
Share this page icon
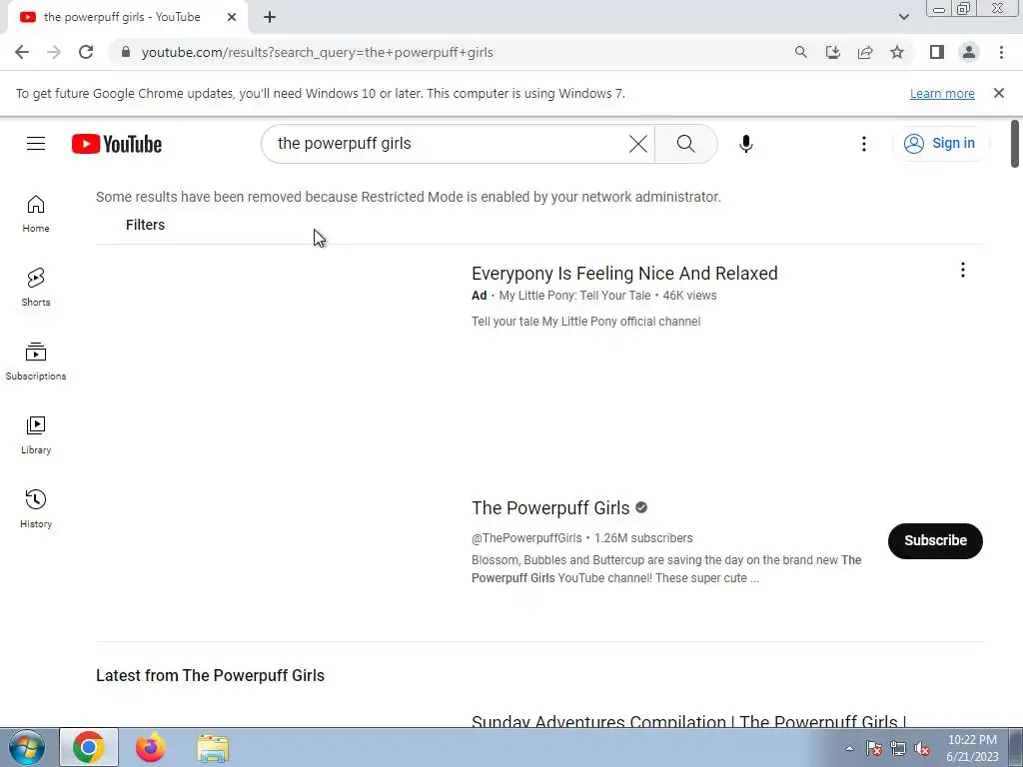coord(865,52)
